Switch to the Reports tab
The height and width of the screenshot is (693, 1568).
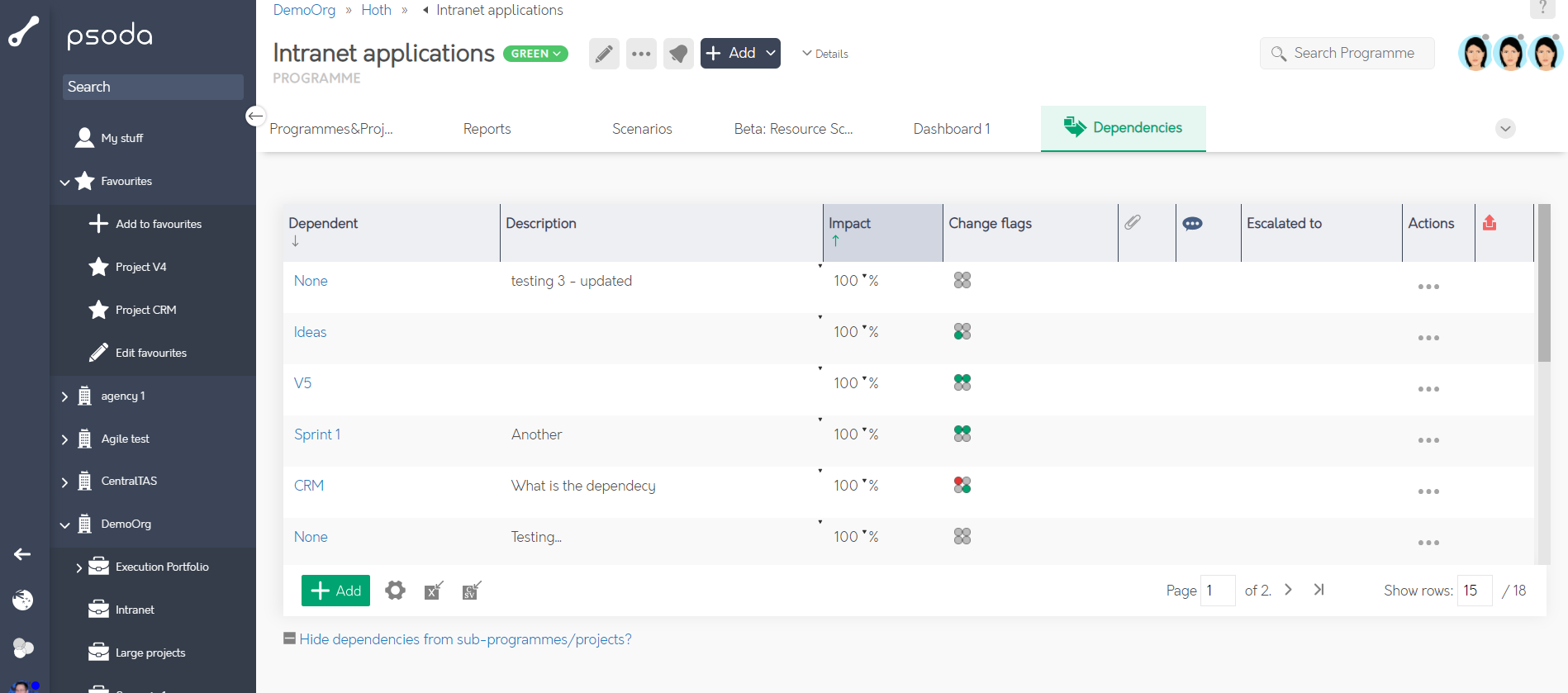[487, 129]
